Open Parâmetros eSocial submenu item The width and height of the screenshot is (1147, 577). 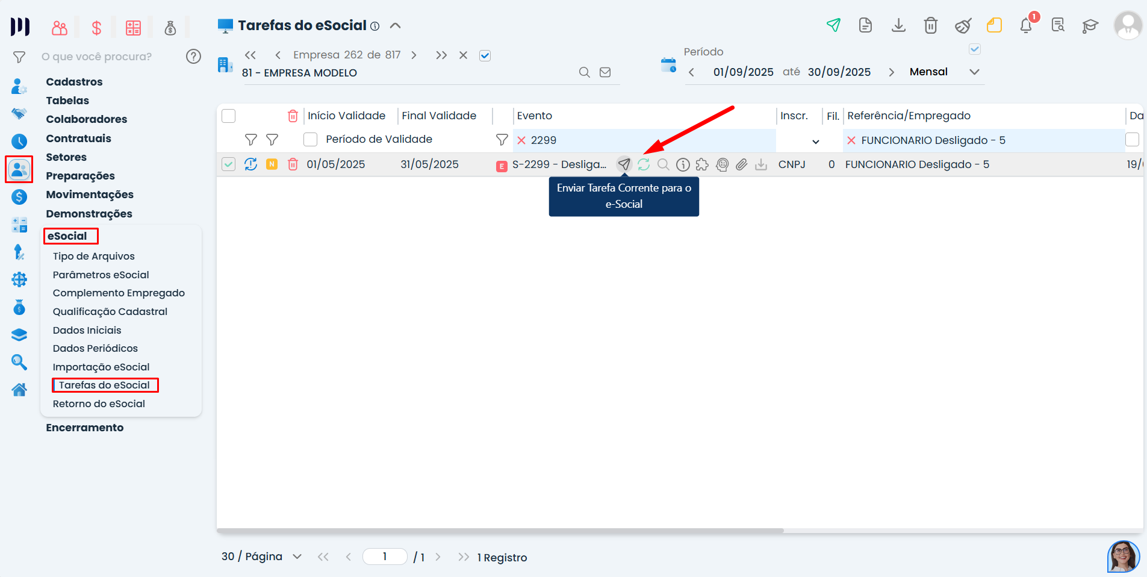[x=101, y=275]
